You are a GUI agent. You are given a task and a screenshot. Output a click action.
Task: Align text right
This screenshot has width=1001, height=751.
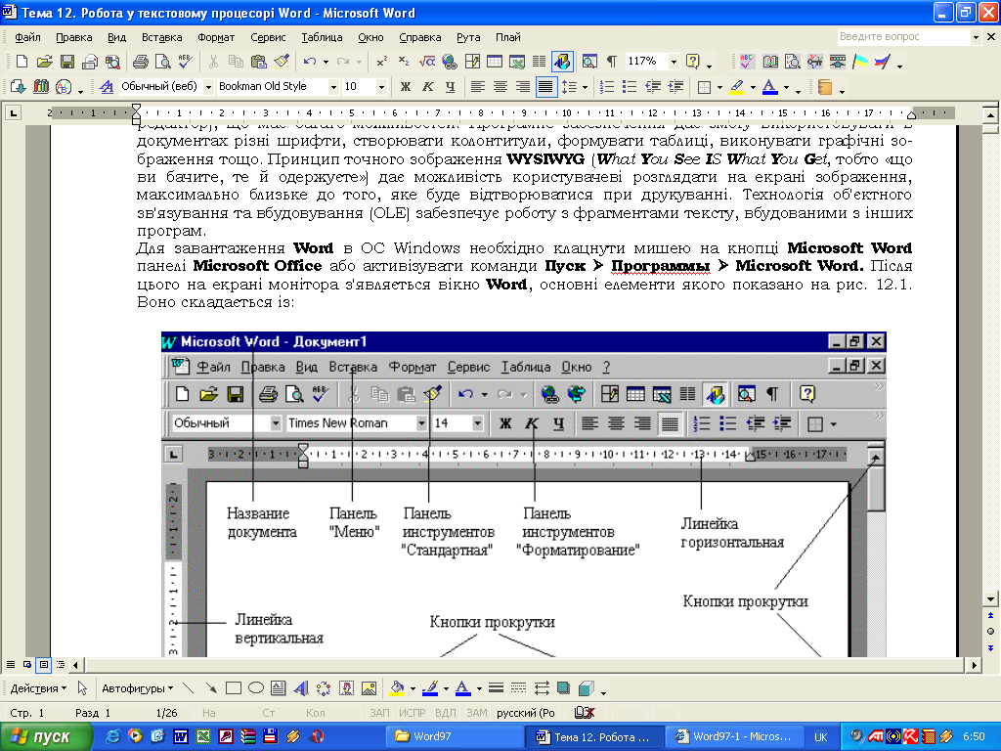522,86
